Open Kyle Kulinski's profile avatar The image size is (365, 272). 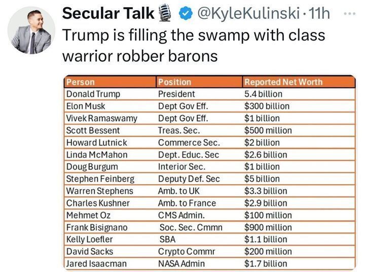pos(31,31)
